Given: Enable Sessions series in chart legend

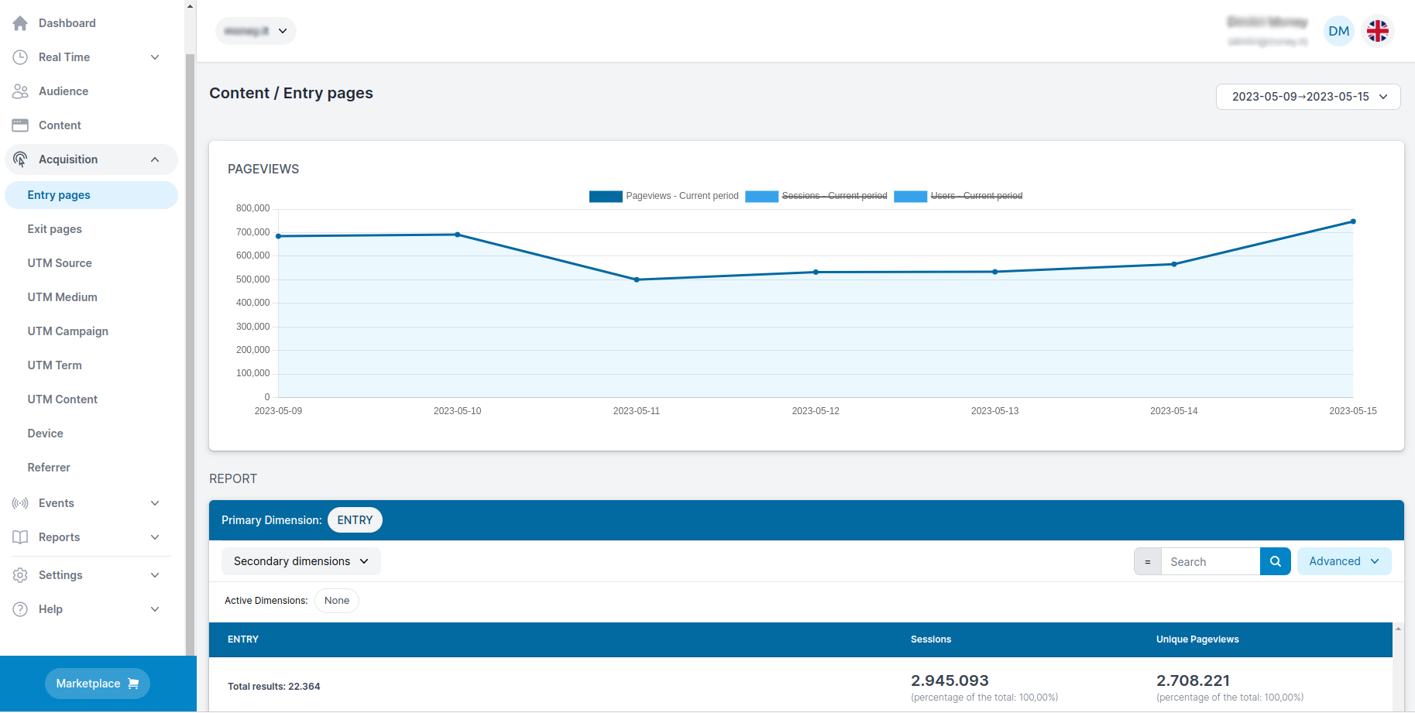Looking at the screenshot, I should coord(816,196).
